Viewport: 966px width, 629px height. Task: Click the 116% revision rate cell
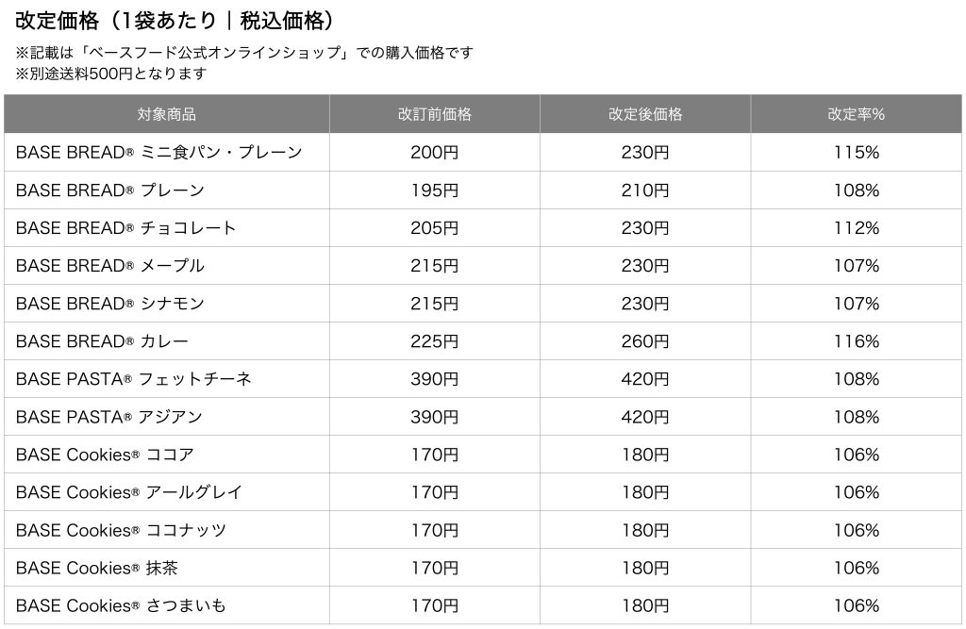pos(857,341)
